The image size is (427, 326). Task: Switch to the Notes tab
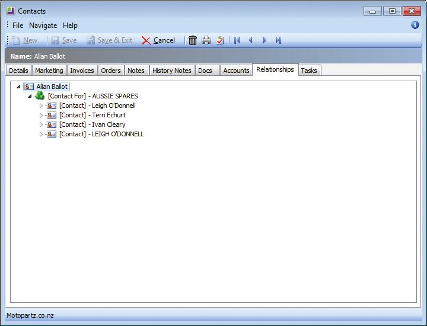pyautogui.click(x=136, y=71)
